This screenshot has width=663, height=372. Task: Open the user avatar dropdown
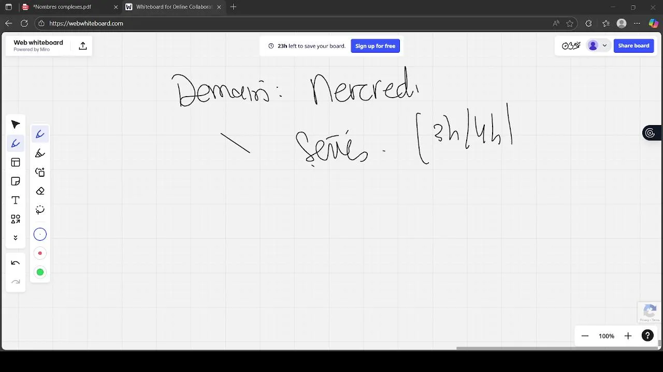pyautogui.click(x=597, y=45)
